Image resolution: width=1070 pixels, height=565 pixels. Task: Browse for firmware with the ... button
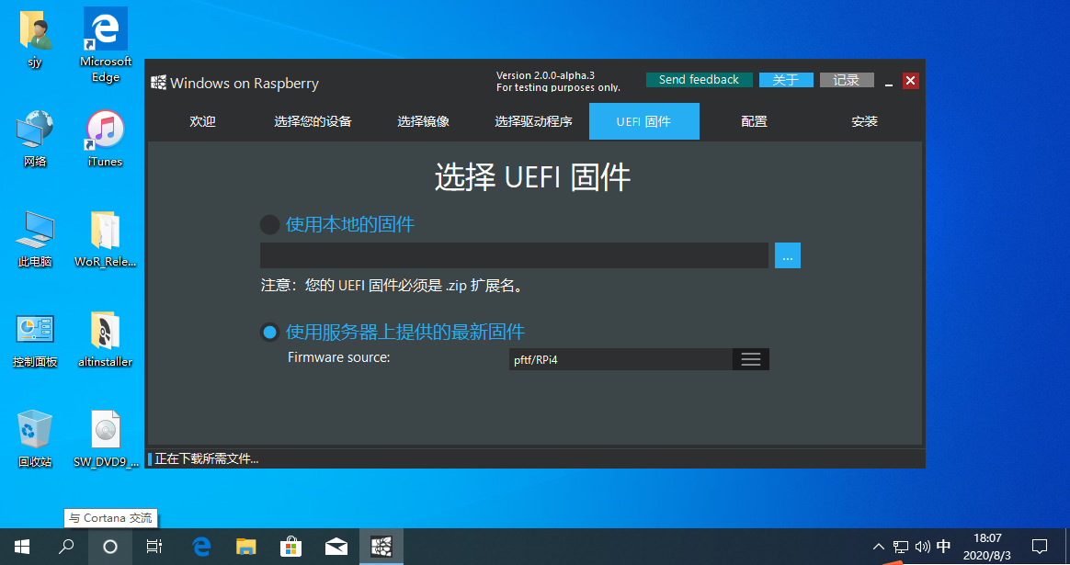788,255
